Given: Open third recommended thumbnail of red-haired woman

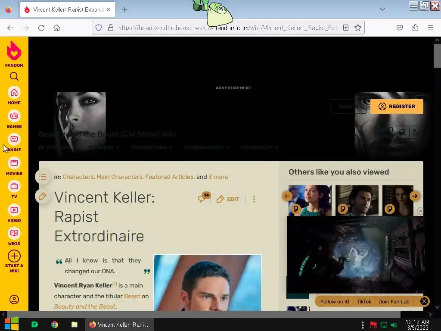Looking at the screenshot, I should [398, 200].
